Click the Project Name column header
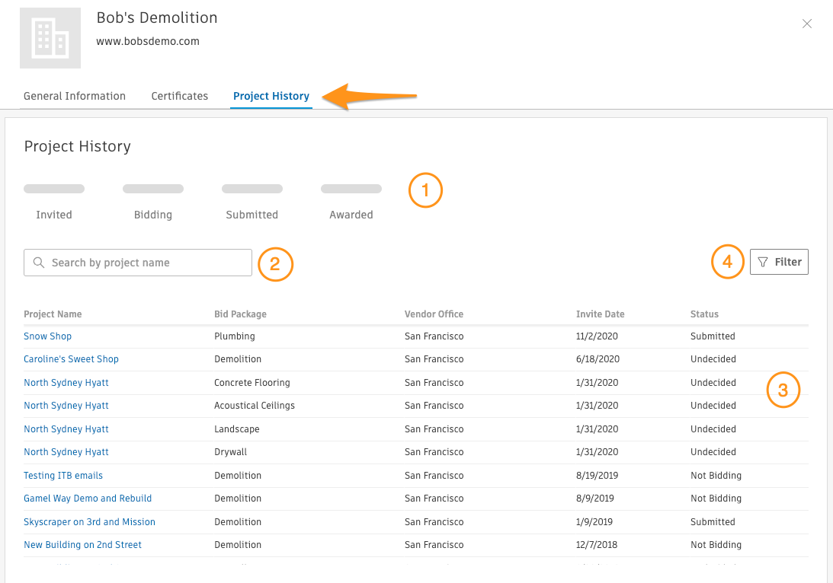This screenshot has height=583, width=833. (53, 314)
